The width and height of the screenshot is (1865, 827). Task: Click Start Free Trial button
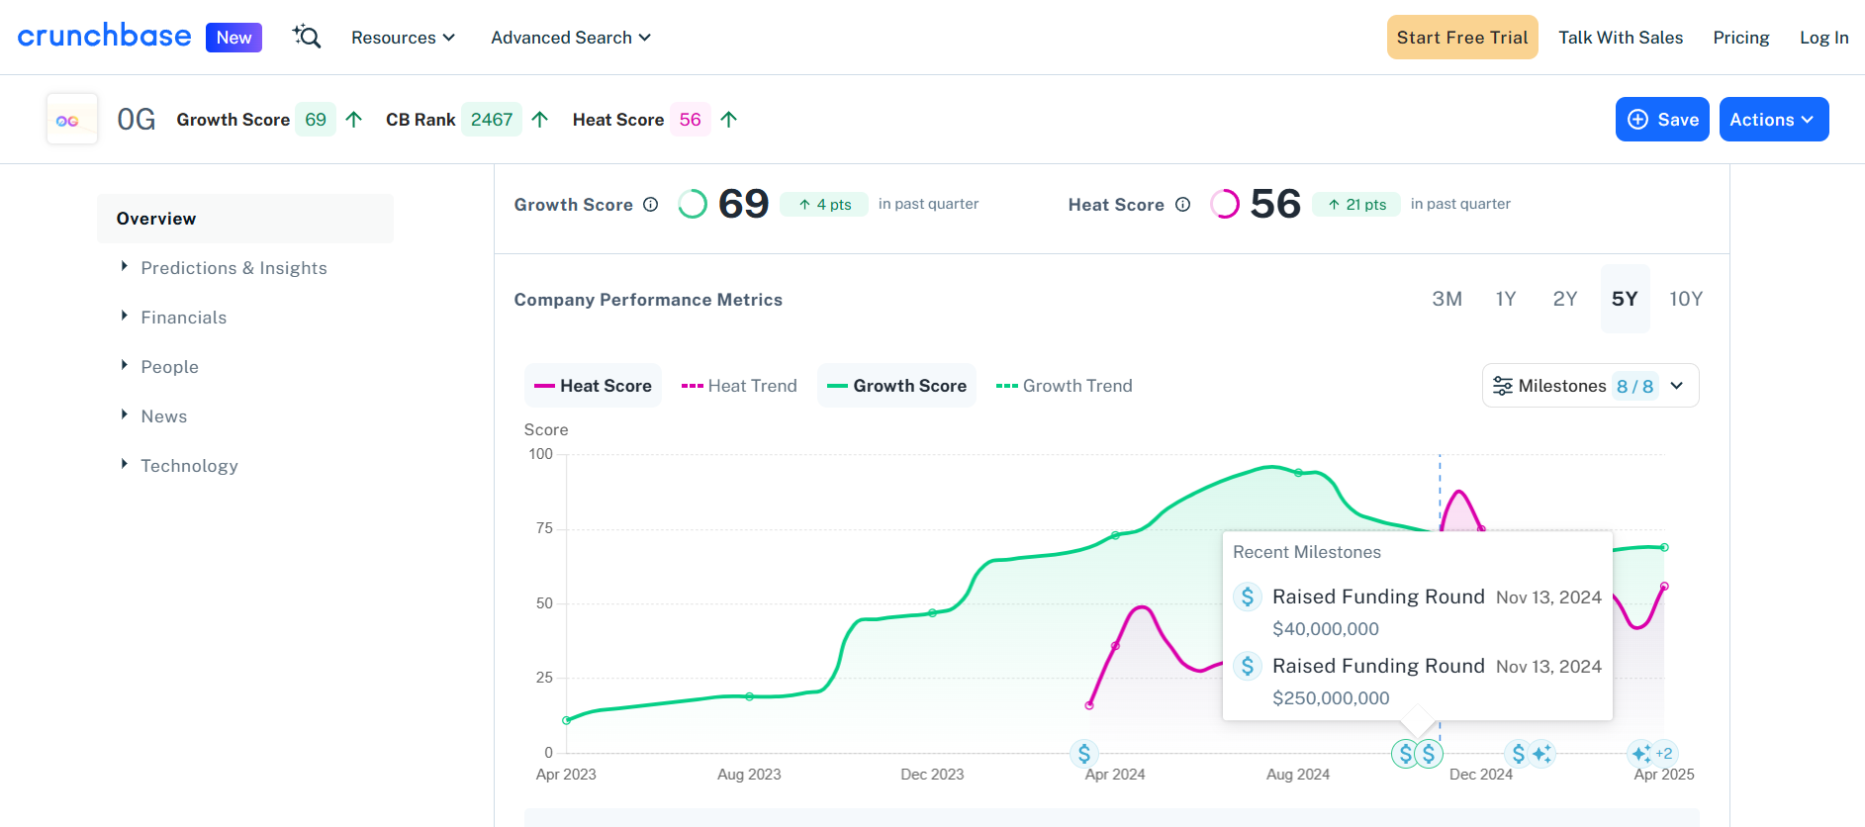[x=1462, y=38]
